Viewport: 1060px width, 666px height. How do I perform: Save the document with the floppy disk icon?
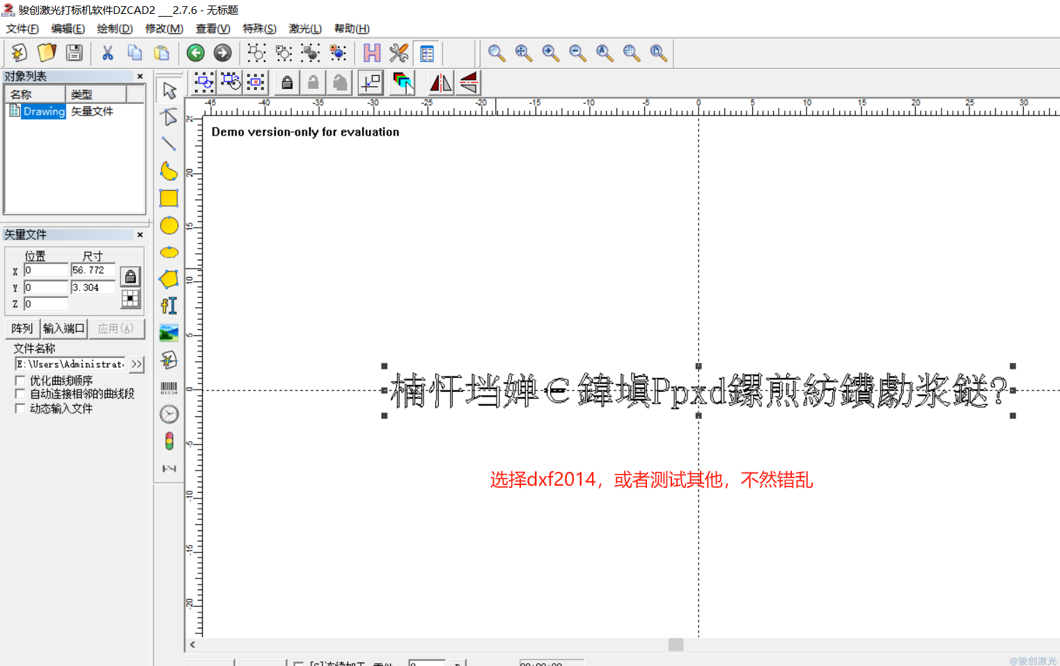pos(74,53)
